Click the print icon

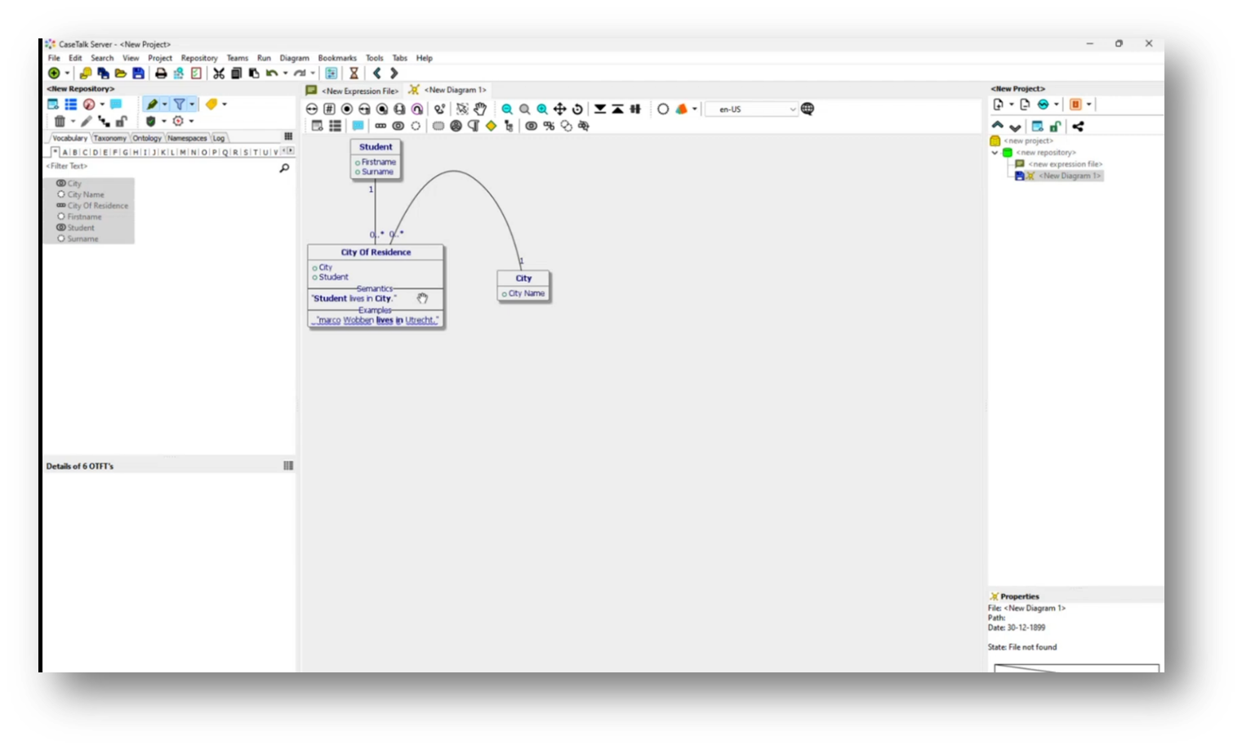click(161, 74)
